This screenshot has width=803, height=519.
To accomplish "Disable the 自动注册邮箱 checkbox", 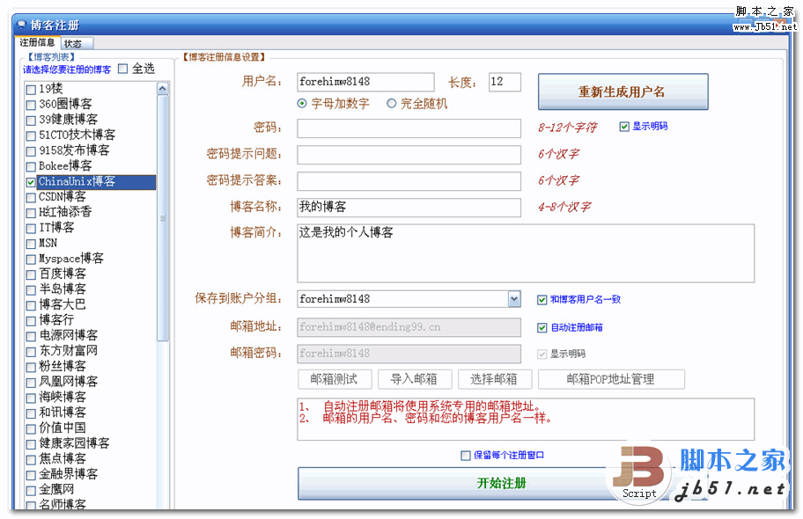I will [x=541, y=327].
